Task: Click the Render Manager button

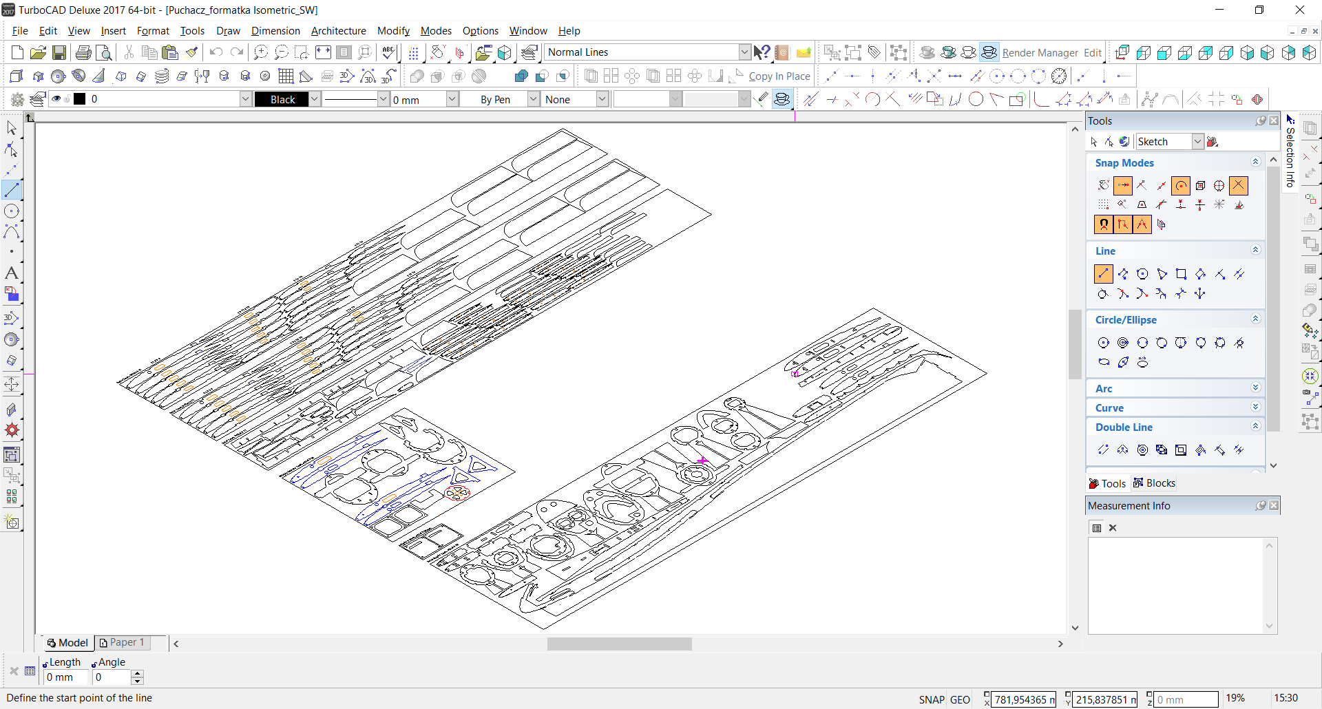Action: (x=1040, y=53)
